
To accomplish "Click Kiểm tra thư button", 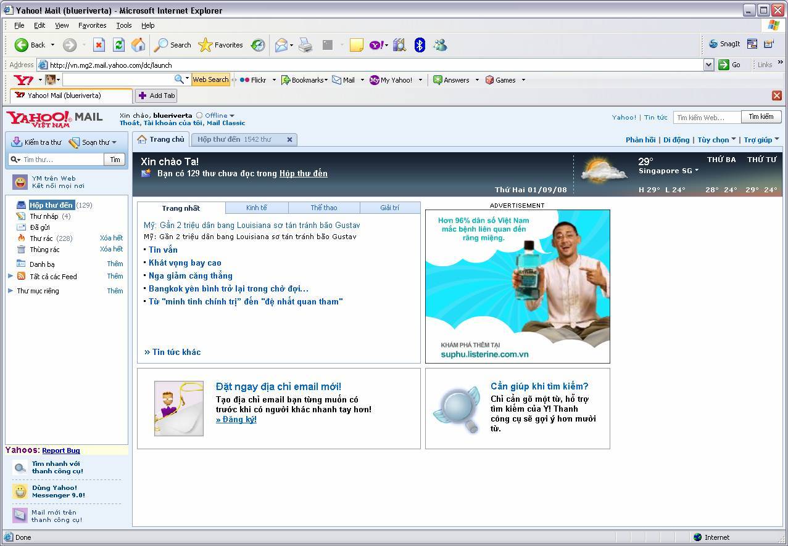I will tap(36, 142).
